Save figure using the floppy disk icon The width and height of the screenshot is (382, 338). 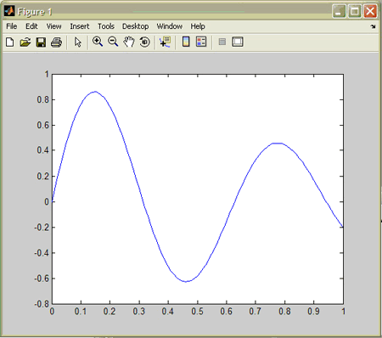point(41,42)
